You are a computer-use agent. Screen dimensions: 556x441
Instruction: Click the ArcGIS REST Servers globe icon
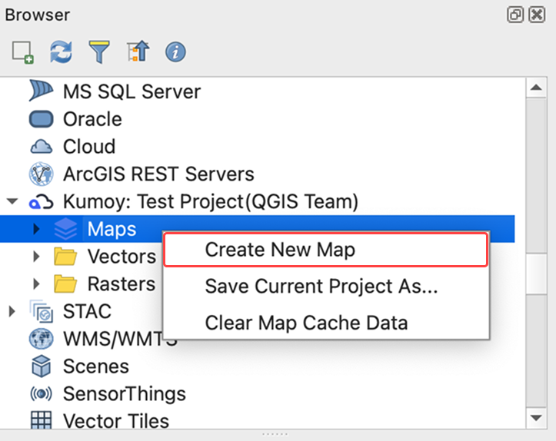[x=41, y=174]
